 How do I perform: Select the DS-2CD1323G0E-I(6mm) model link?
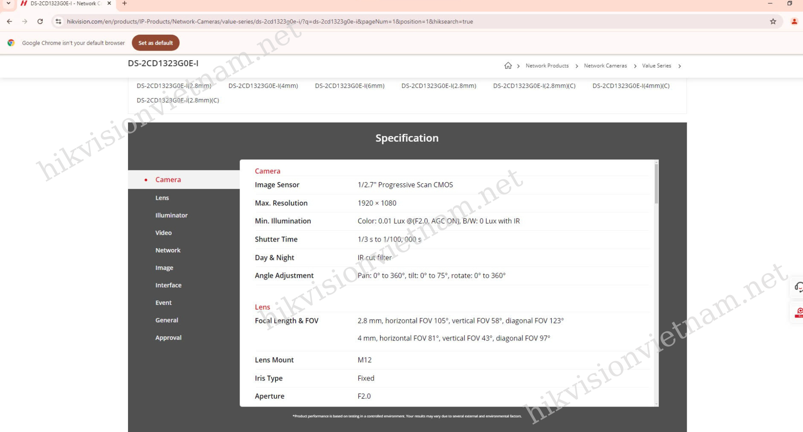(349, 86)
